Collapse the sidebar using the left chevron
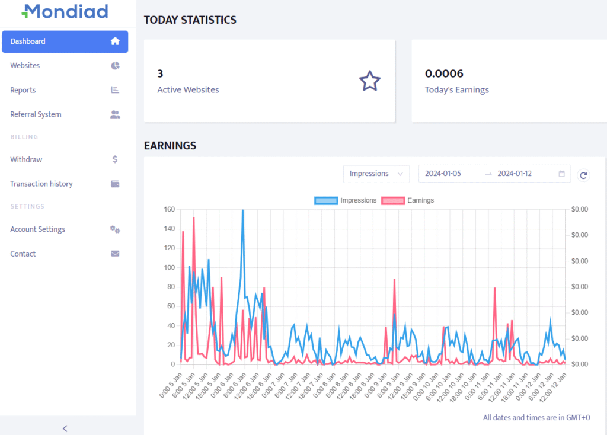The width and height of the screenshot is (607, 435). point(65,428)
